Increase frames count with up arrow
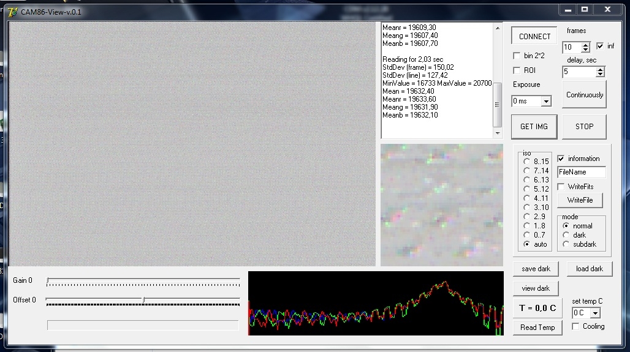The height and width of the screenshot is (352, 630). click(x=586, y=45)
